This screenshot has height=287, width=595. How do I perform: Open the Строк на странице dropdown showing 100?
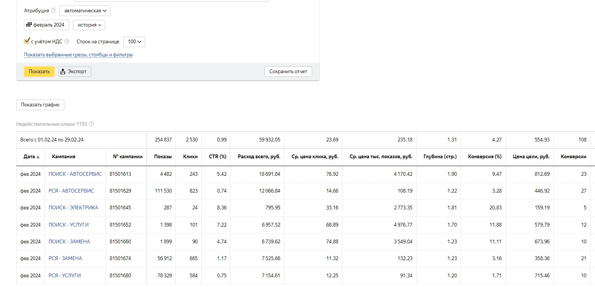coord(134,42)
